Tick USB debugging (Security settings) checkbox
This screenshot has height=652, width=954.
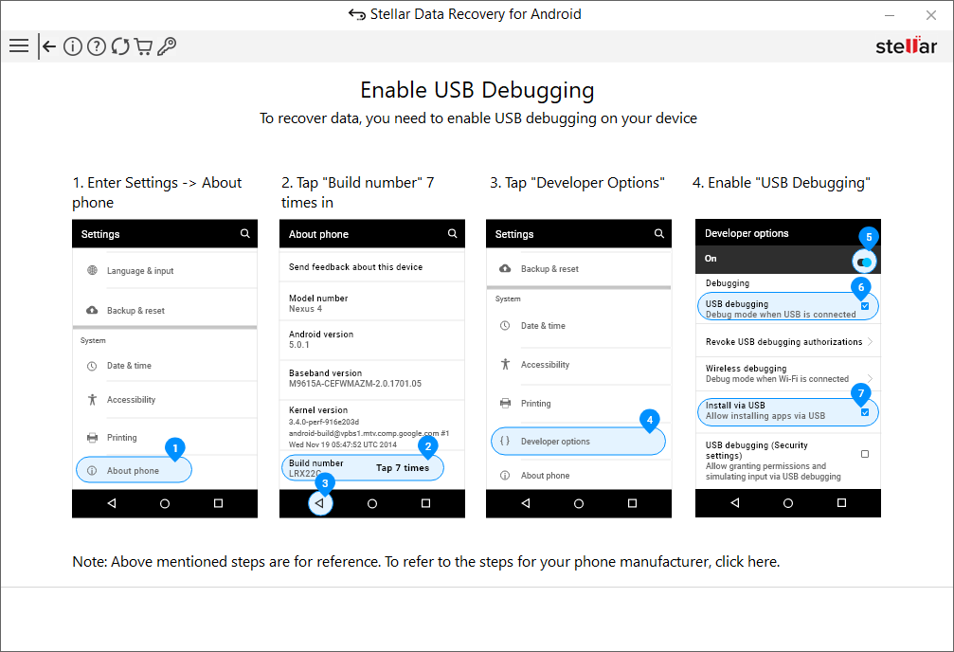coord(865,454)
